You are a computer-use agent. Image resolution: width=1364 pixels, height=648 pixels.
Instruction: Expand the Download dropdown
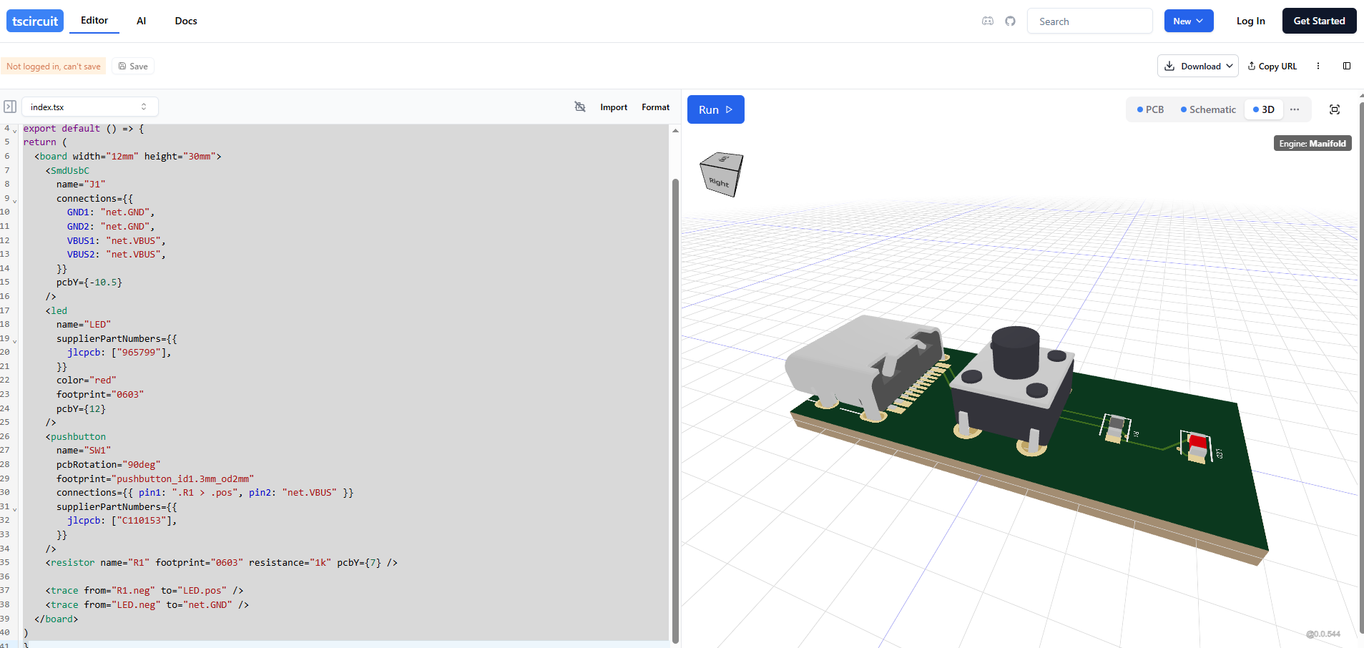1197,66
